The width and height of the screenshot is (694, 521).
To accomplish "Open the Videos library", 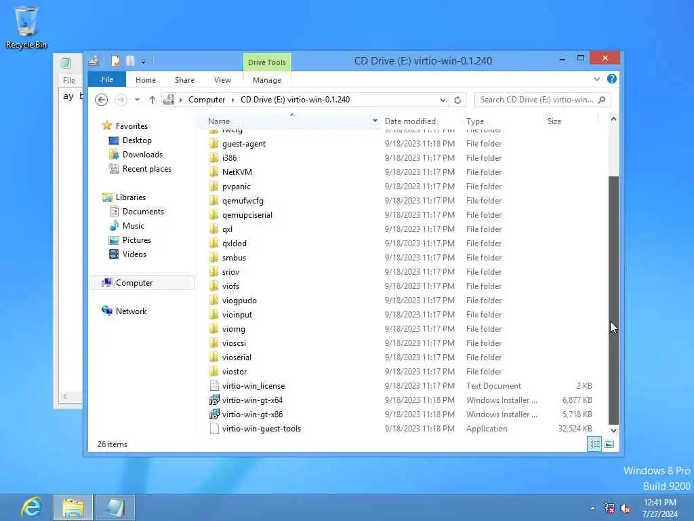I will pyautogui.click(x=134, y=254).
